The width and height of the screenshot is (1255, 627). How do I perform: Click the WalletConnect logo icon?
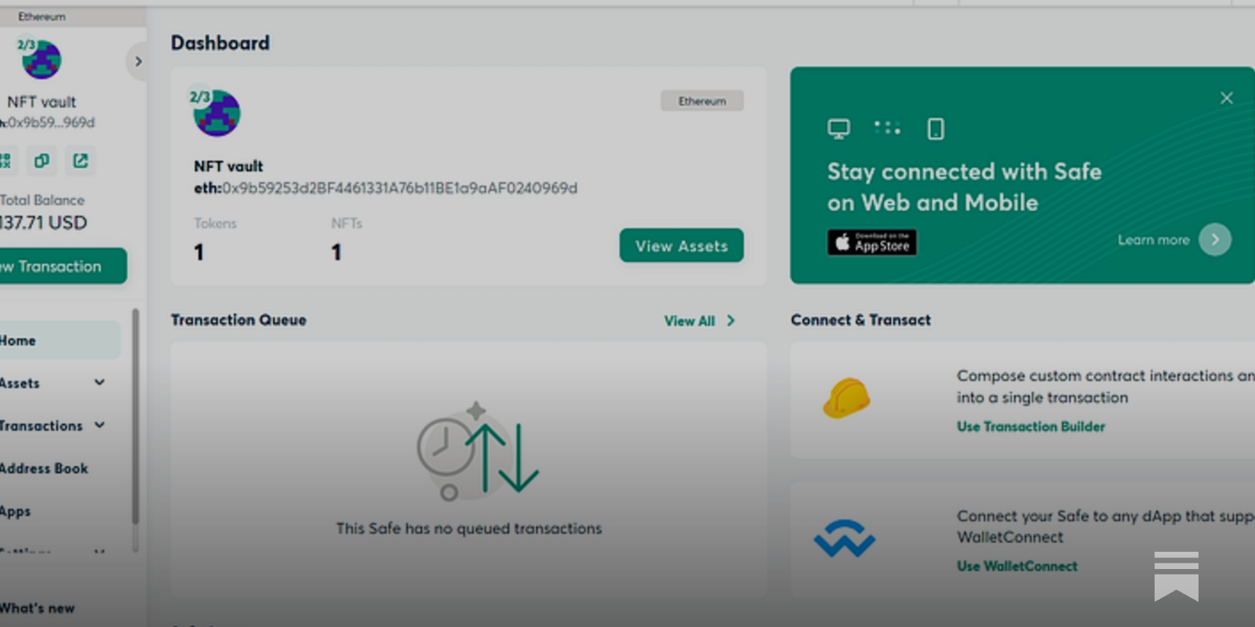pos(845,538)
